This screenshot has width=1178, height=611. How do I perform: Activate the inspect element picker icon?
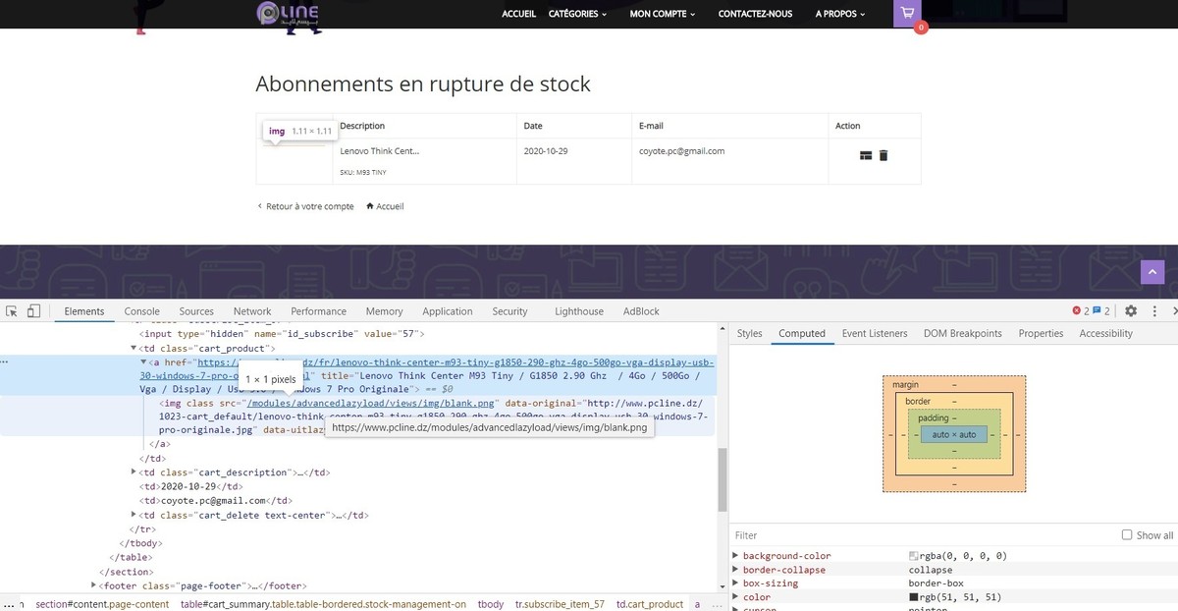point(12,311)
